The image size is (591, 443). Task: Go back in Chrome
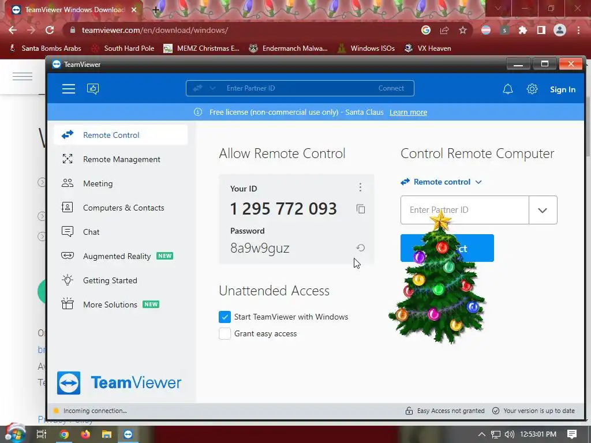point(13,30)
